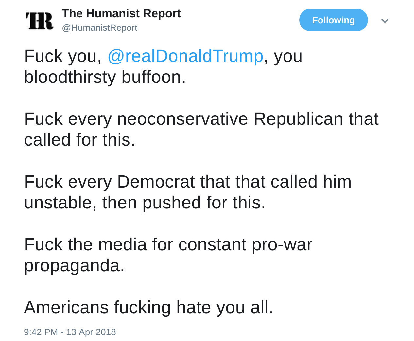This screenshot has height=341, width=414.
Task: Click the "called for this." text line
Action: pyautogui.click(x=79, y=140)
